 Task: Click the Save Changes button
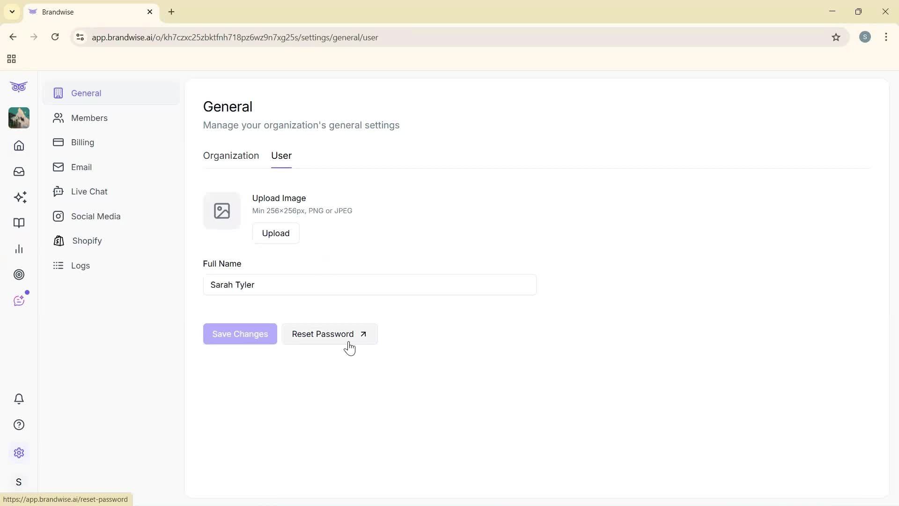tap(240, 334)
